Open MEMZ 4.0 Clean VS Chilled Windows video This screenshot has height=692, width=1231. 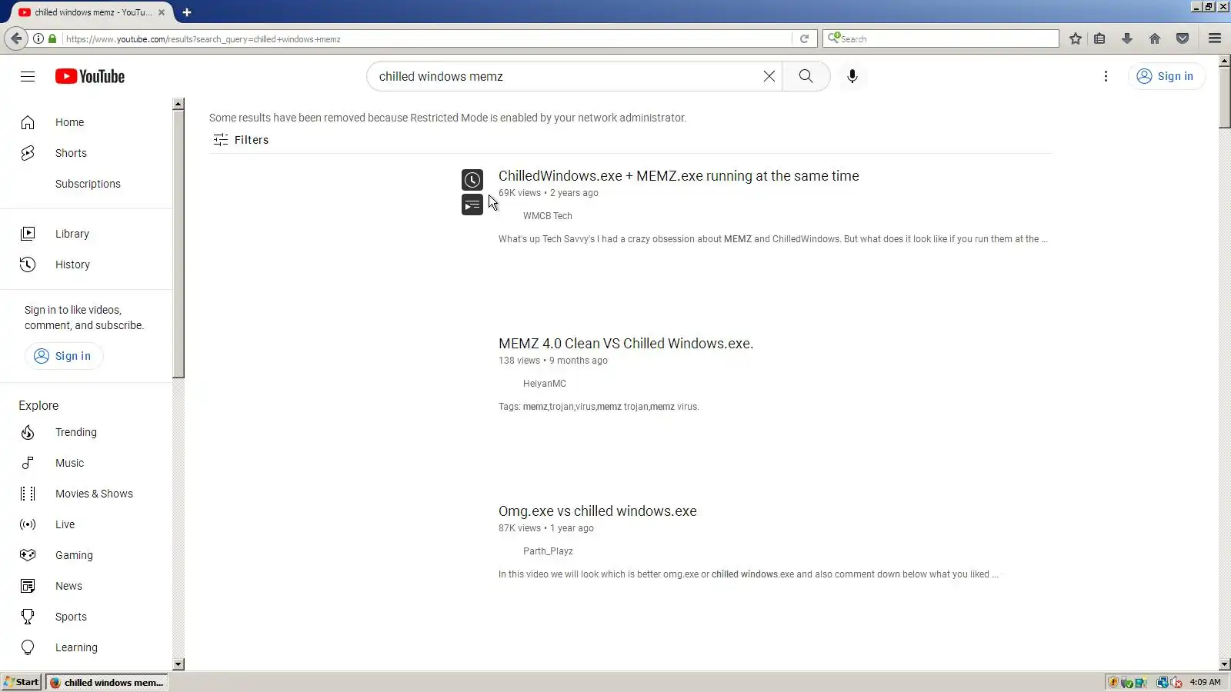pos(626,344)
